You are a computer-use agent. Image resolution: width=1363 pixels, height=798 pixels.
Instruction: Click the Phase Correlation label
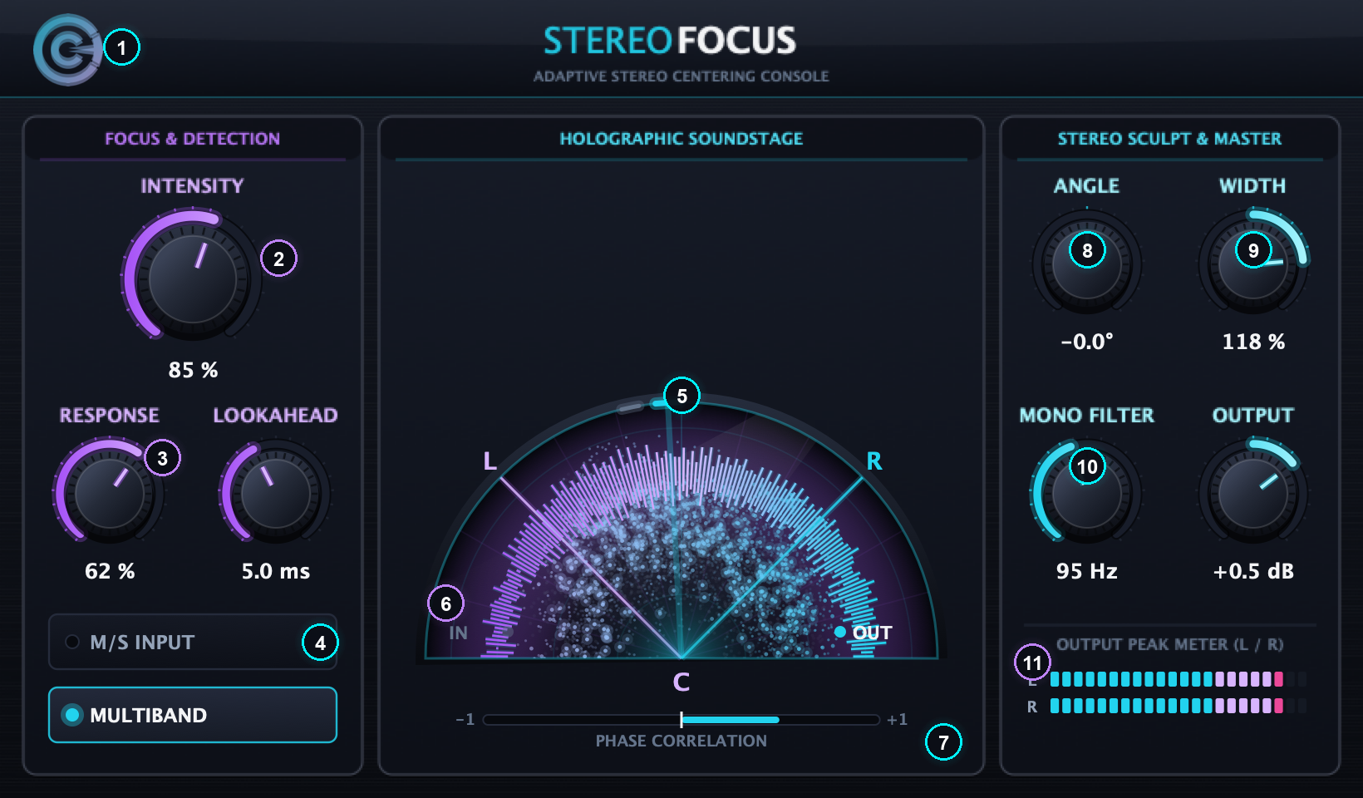point(681,741)
